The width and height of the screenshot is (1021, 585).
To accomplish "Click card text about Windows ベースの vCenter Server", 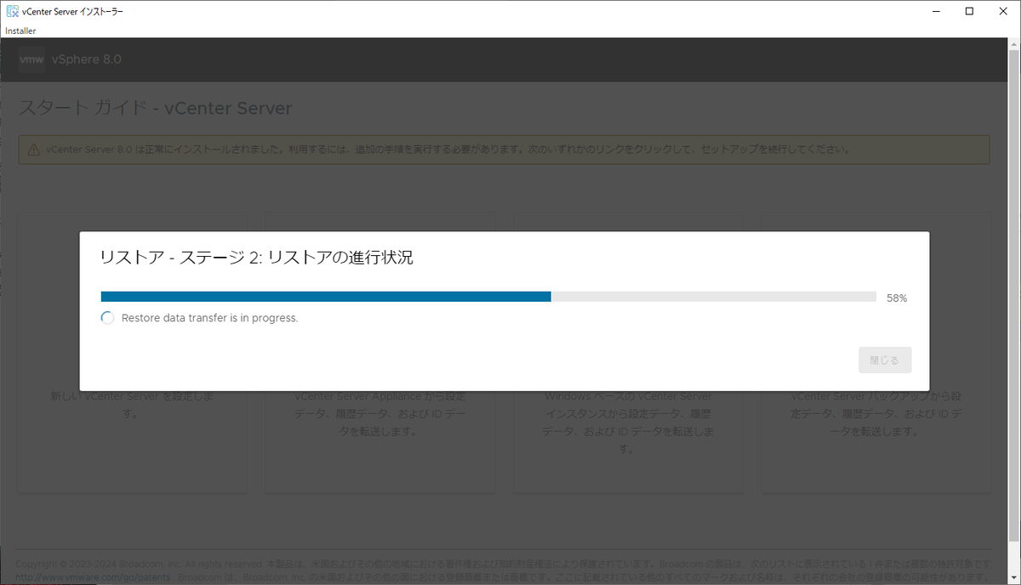I will 629,423.
